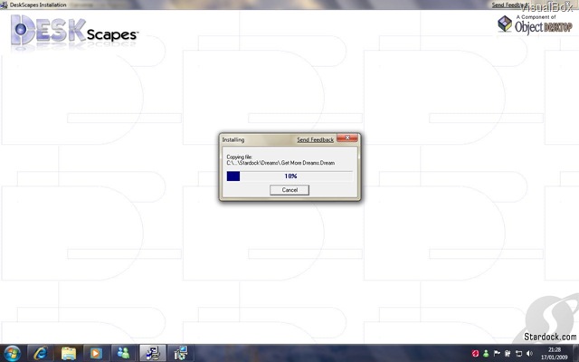The width and height of the screenshot is (579, 362).
Task: Close the Installing dialog with red X
Action: click(347, 138)
